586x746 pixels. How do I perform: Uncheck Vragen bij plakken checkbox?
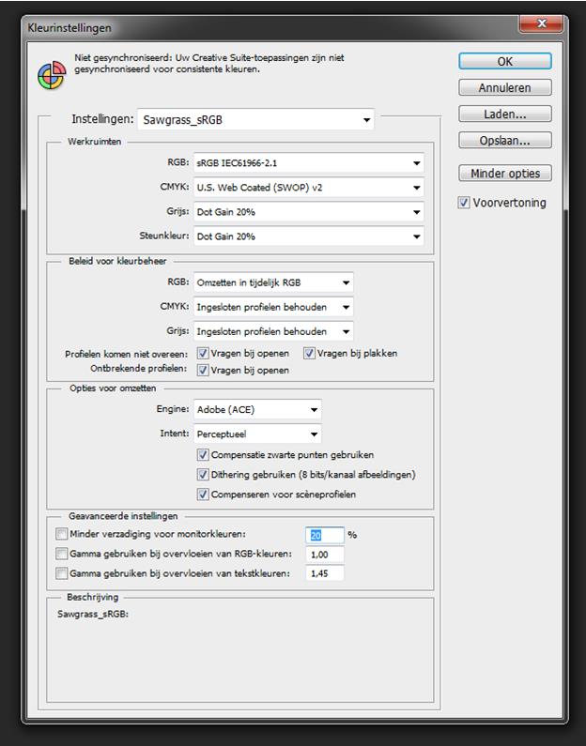(309, 353)
